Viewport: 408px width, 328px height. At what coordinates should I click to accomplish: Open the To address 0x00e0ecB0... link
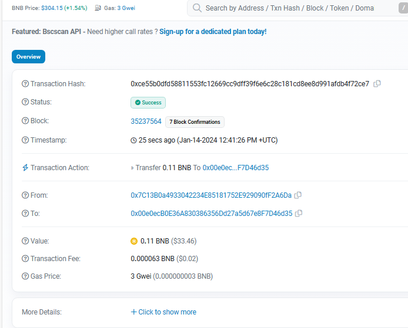212,214
